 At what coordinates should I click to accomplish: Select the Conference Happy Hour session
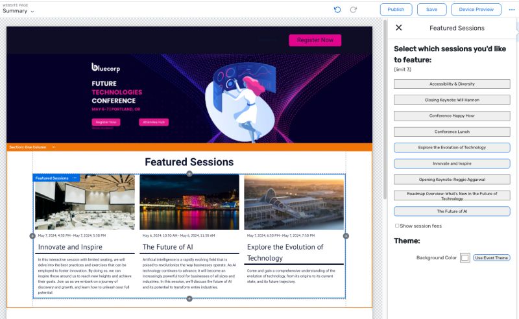click(452, 116)
